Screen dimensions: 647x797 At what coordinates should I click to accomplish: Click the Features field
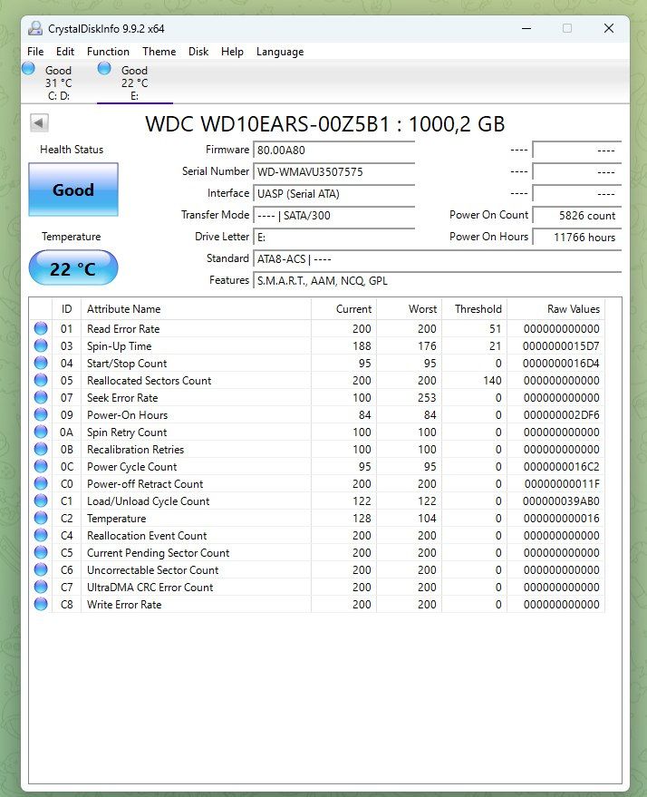(437, 281)
